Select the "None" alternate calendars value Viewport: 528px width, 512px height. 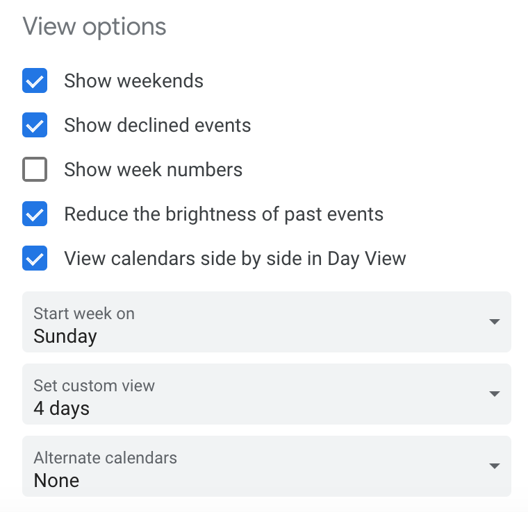(56, 481)
